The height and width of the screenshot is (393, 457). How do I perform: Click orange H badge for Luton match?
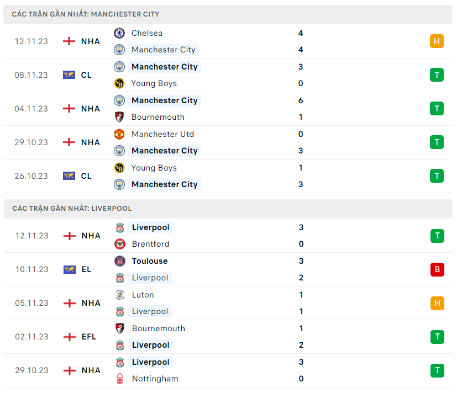(437, 303)
